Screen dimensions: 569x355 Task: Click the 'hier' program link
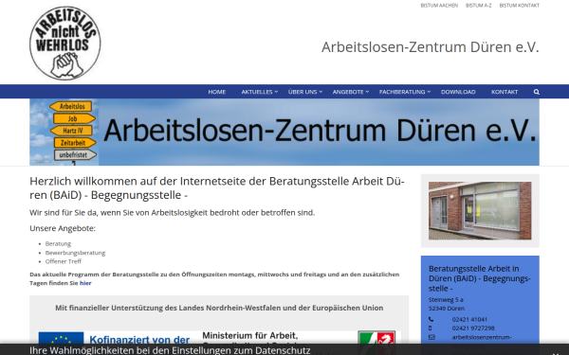(x=85, y=283)
